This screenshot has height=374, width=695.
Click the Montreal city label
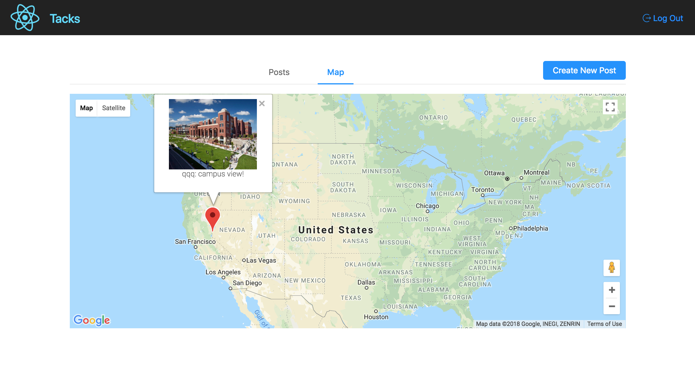(536, 172)
